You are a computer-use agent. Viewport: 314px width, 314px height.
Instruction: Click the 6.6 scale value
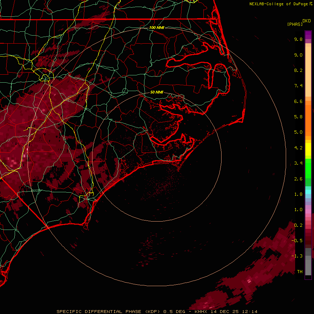point(298,101)
